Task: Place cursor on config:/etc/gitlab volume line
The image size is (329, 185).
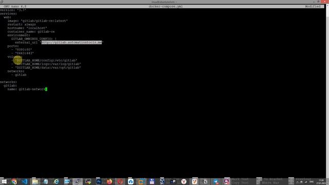Action: coord(44,61)
